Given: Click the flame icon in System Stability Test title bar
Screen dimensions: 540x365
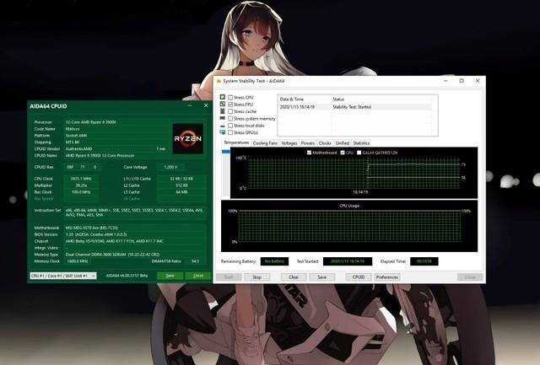Looking at the screenshot, I should coord(219,81).
